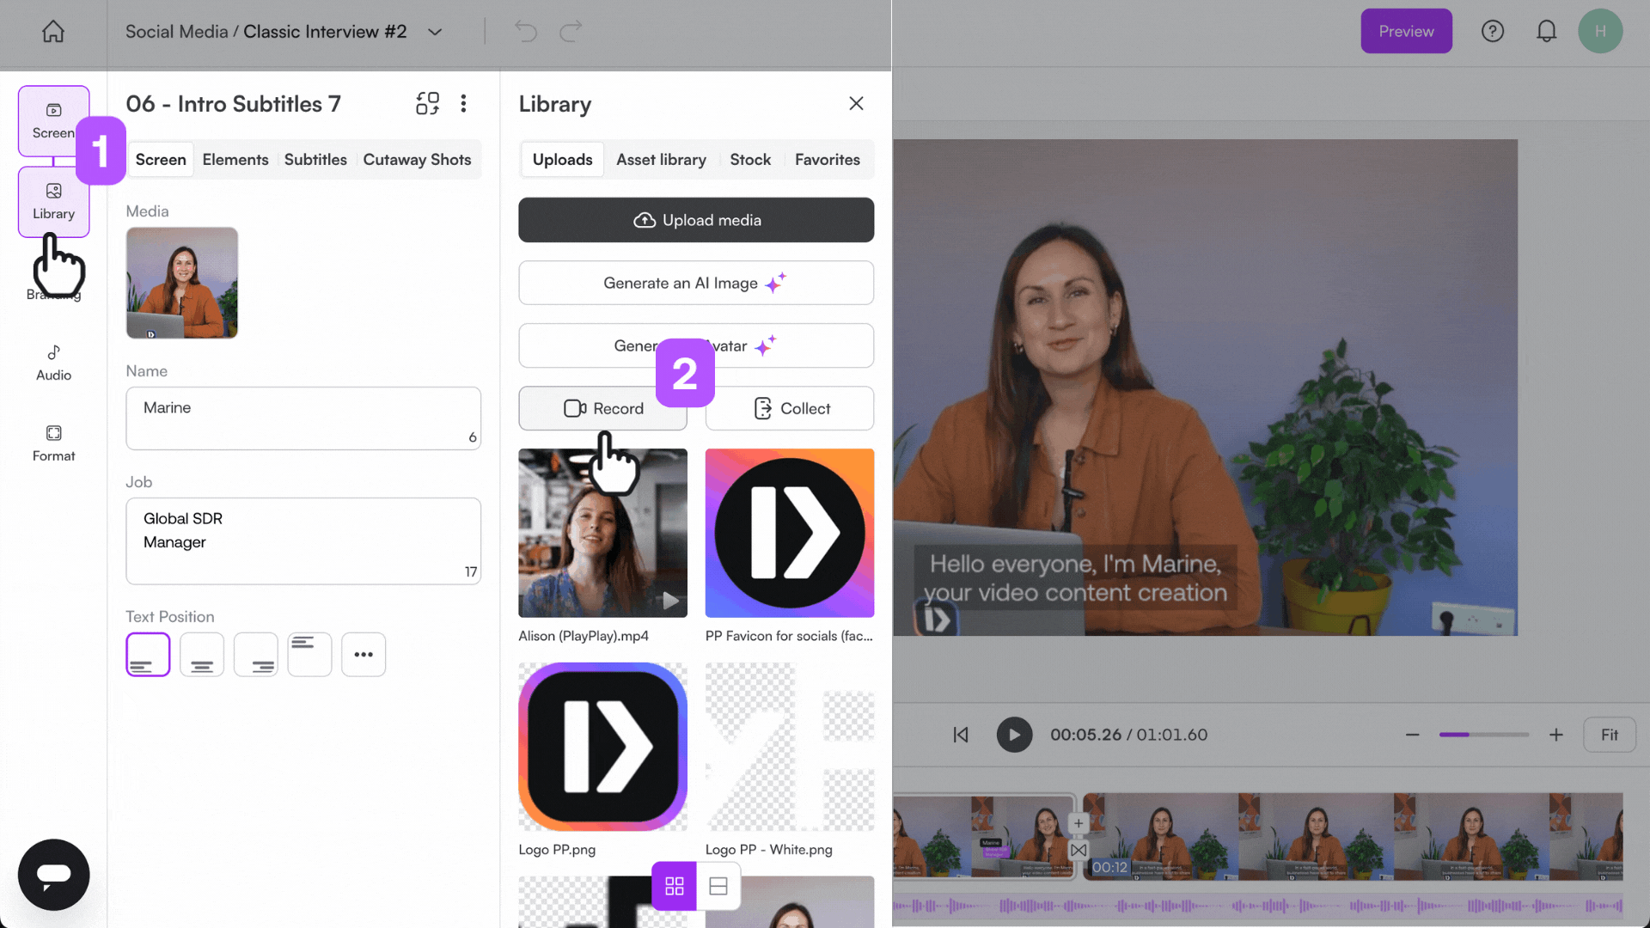Image resolution: width=1650 pixels, height=928 pixels.
Task: Open the Format sidebar panel
Action: 53,443
